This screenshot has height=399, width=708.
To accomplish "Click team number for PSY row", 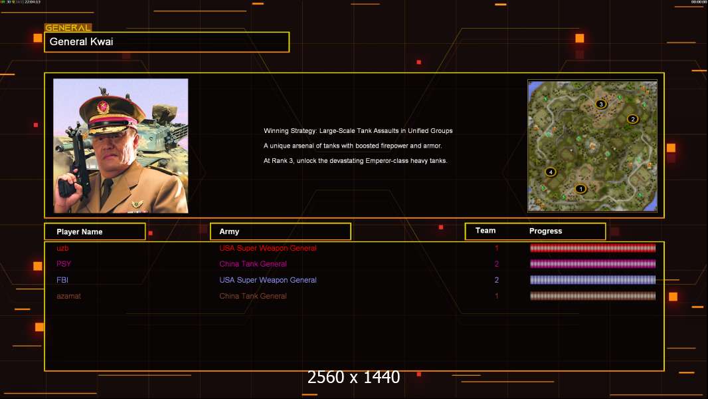I will pyautogui.click(x=497, y=264).
